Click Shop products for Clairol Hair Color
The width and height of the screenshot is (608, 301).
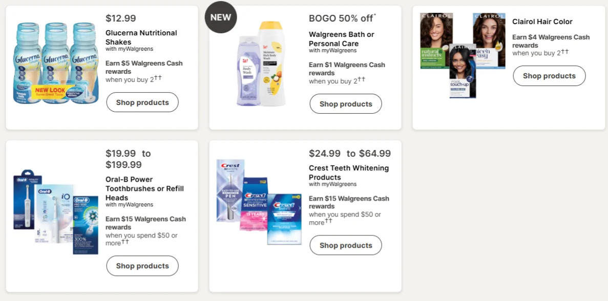[549, 76]
